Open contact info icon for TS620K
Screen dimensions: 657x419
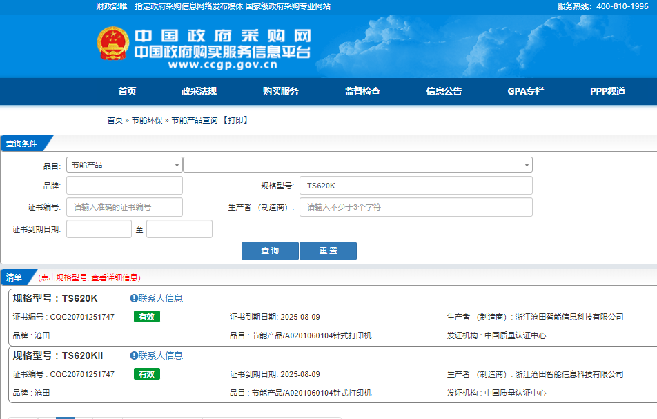pos(134,298)
